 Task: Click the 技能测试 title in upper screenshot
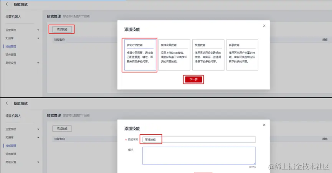pos(21,4)
